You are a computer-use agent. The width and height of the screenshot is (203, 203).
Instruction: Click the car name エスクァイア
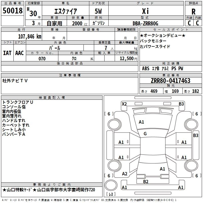tap(66, 11)
